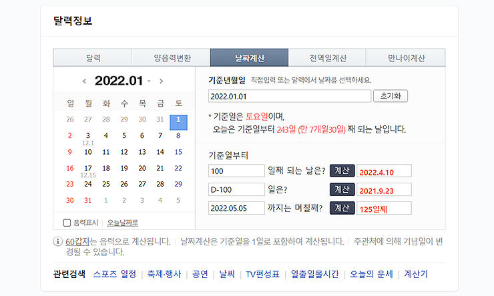Open the 60갑자 link
The width and height of the screenshot is (494, 296).
[77, 241]
